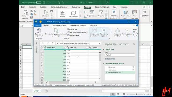Viewport: 172px width, 97px height.
Task: Click the Close and Load icon in Power Query
Action: click(38, 30)
